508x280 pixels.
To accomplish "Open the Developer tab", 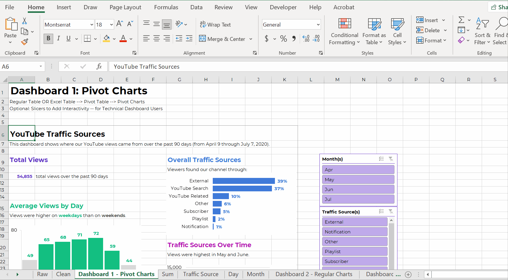I will (x=283, y=7).
